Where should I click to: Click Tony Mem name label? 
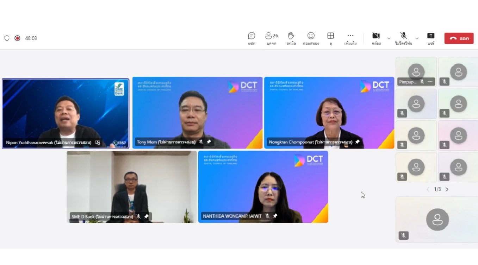point(166,142)
